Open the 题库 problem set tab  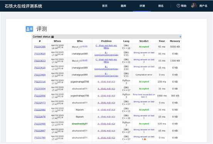124,6
